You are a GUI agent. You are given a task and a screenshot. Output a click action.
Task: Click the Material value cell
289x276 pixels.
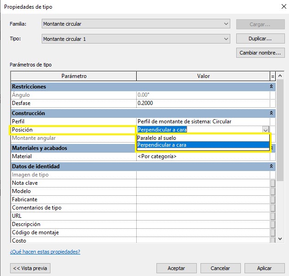click(x=202, y=156)
